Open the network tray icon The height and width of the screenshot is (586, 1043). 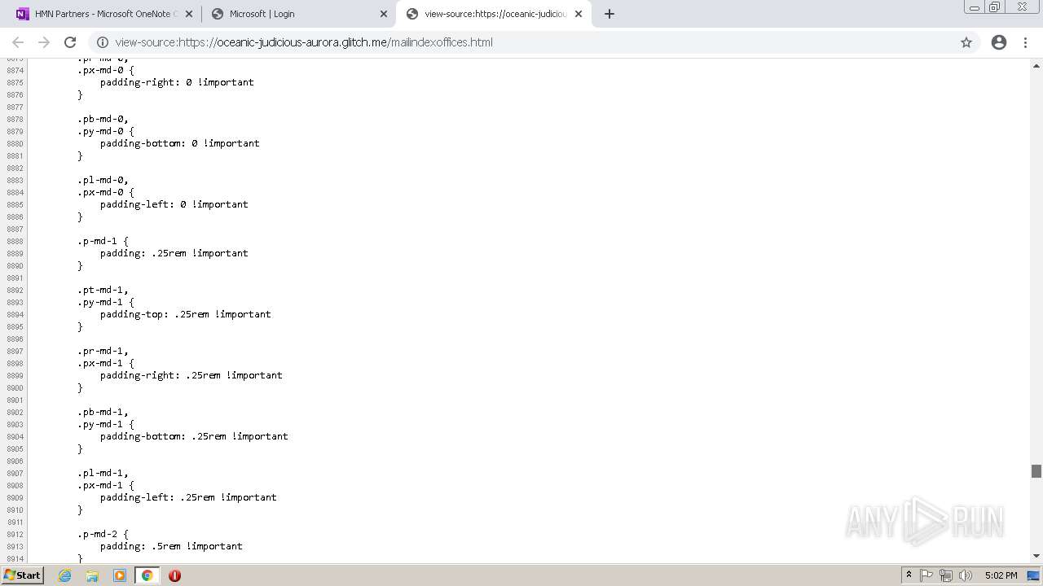pyautogui.click(x=946, y=575)
